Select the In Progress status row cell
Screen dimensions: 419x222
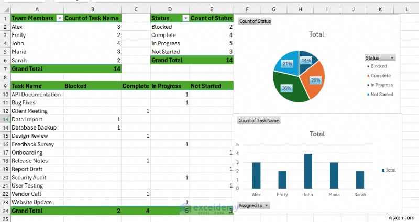pyautogui.click(x=170, y=43)
